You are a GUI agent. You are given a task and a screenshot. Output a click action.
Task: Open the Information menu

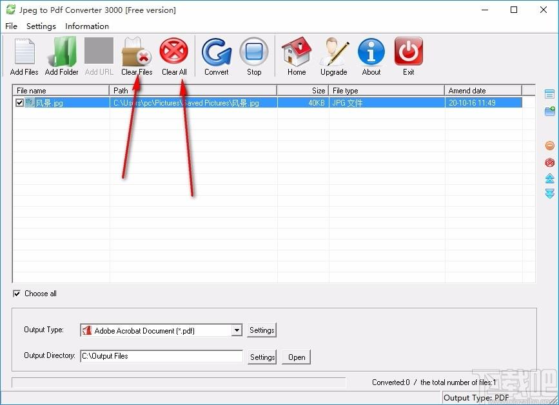pyautogui.click(x=87, y=26)
